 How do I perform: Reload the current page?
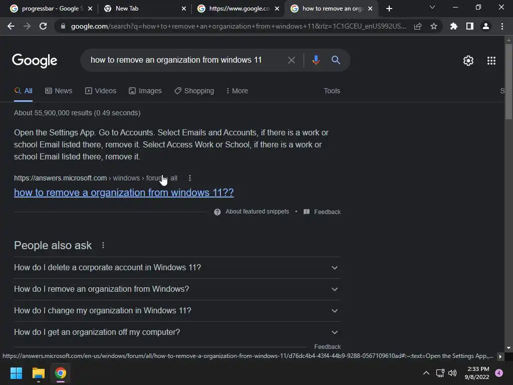[x=43, y=26]
